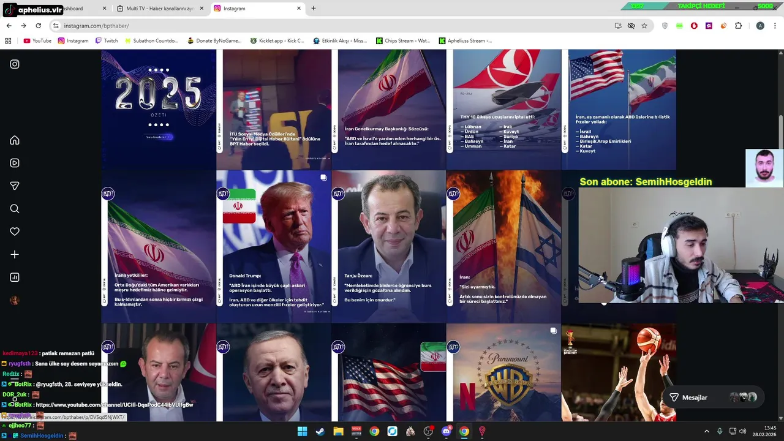784x441 pixels.
Task: Open the Twitch bookmark
Action: coord(106,41)
